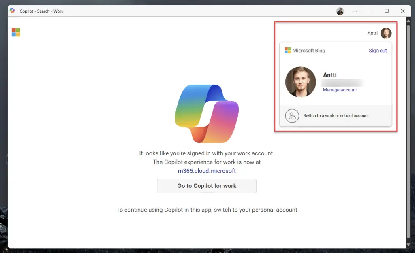Open the m365.cloud.microsoft link

[x=207, y=171]
